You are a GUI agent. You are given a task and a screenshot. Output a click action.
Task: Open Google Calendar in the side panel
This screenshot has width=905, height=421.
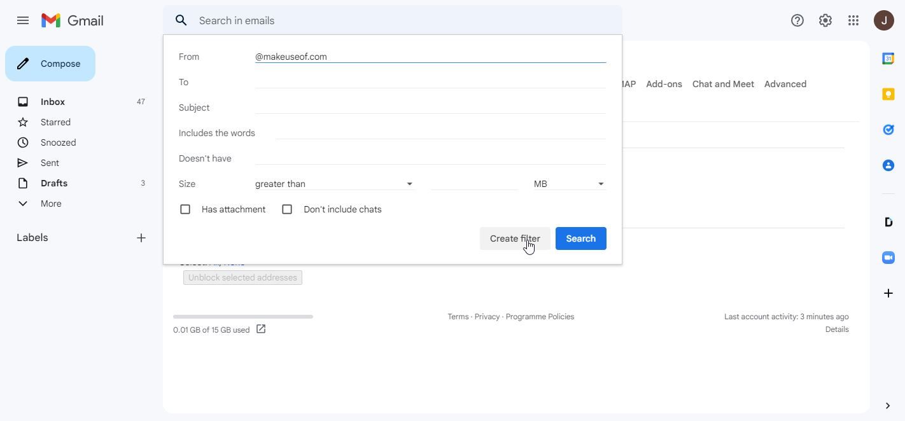point(888,58)
